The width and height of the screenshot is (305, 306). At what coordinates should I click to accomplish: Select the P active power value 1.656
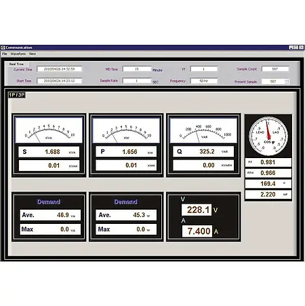coord(129,151)
